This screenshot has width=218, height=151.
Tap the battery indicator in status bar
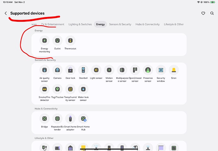pos(213,2)
